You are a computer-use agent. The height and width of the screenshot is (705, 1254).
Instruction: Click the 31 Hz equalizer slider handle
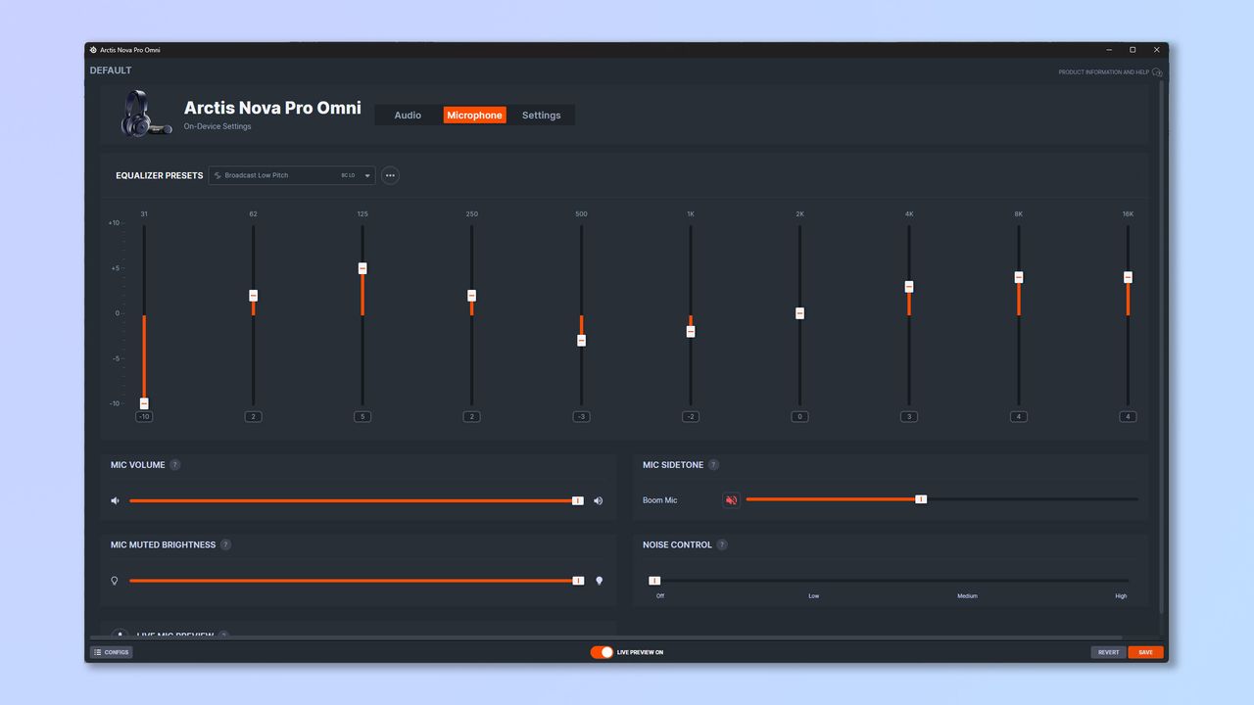click(x=144, y=403)
